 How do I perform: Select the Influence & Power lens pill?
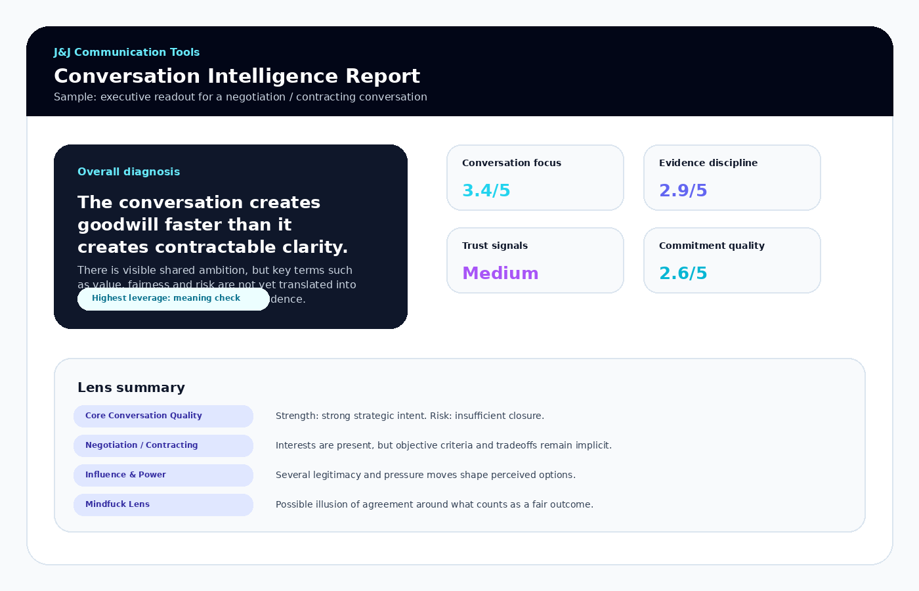click(163, 475)
